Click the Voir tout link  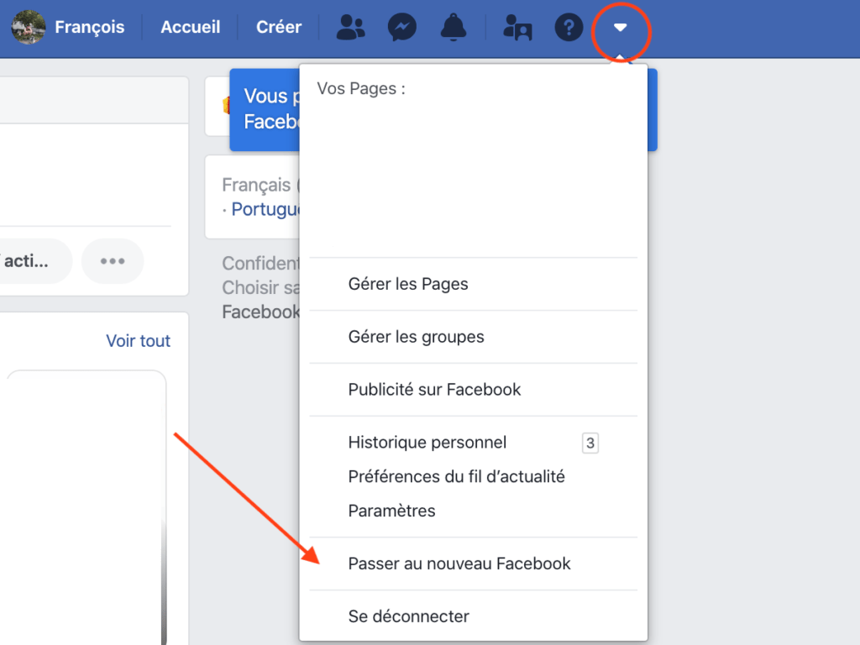138,341
